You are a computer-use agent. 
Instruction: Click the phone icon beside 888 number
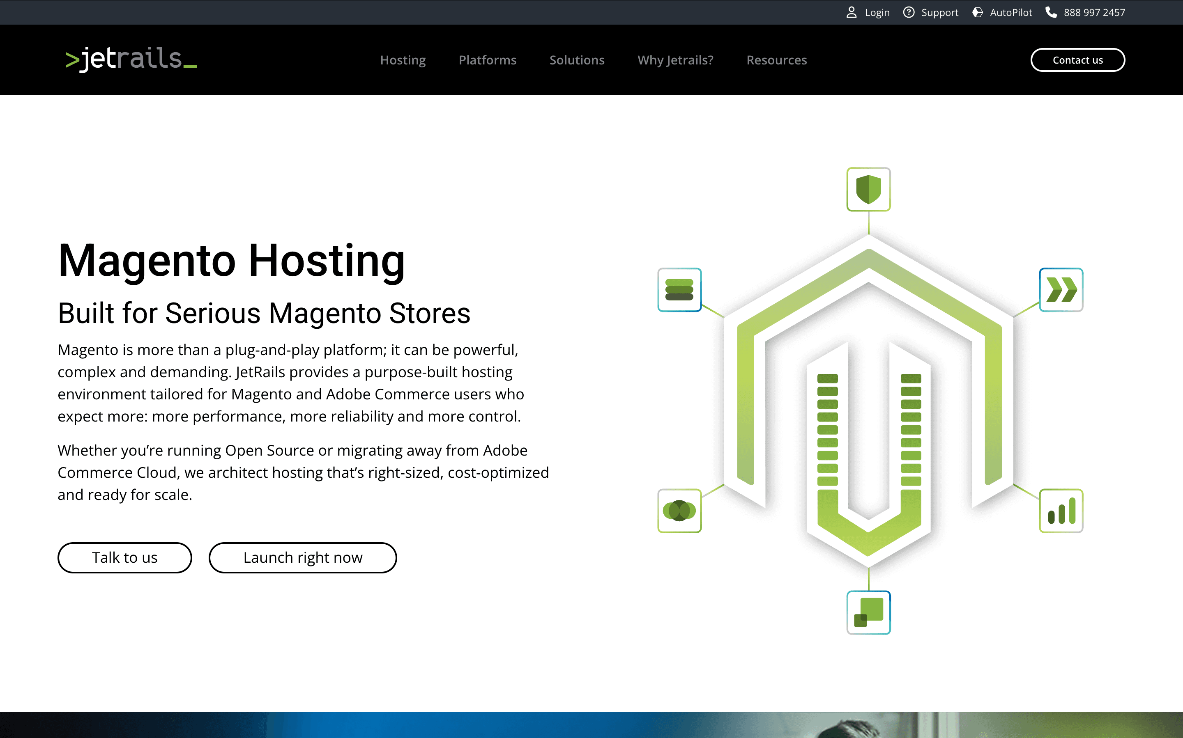click(x=1051, y=12)
